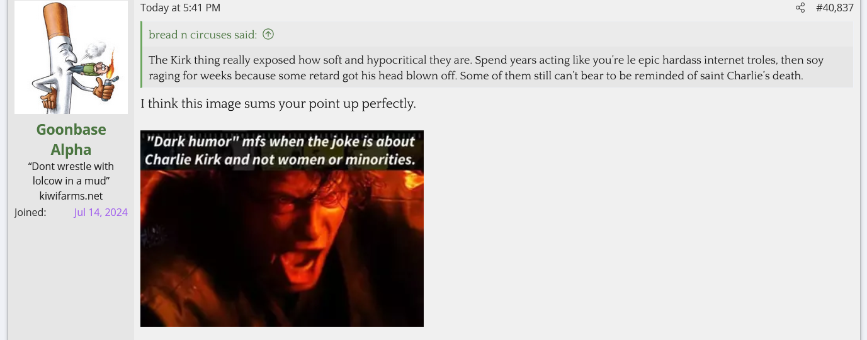Open the Anakin meme image attachment
867x340 pixels.
(282, 229)
